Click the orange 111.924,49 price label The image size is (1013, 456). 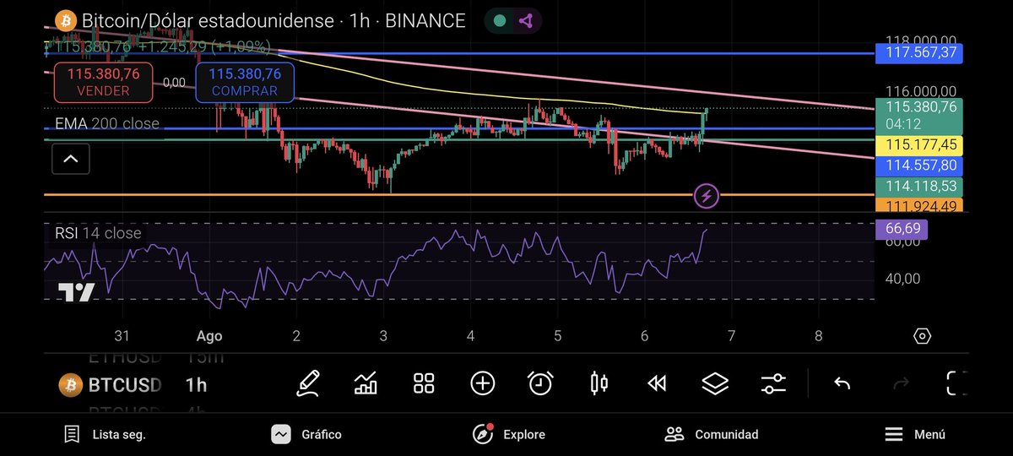(x=918, y=205)
